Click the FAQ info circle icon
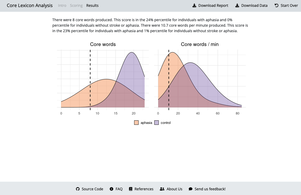 (x=111, y=189)
